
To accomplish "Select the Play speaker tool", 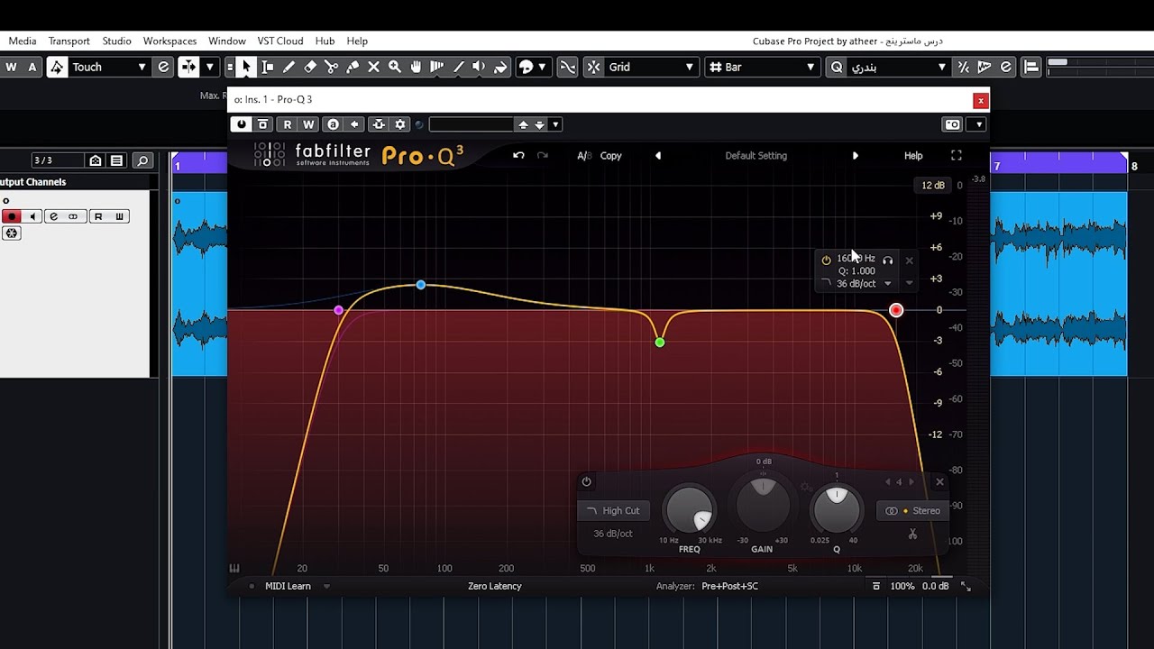I will click(480, 67).
